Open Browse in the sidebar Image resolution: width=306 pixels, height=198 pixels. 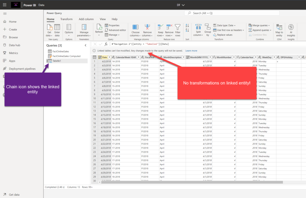pos(13,37)
